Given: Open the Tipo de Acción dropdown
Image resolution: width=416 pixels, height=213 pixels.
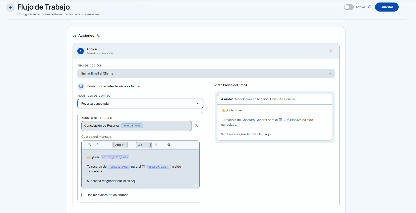Looking at the screenshot, I should point(206,74).
